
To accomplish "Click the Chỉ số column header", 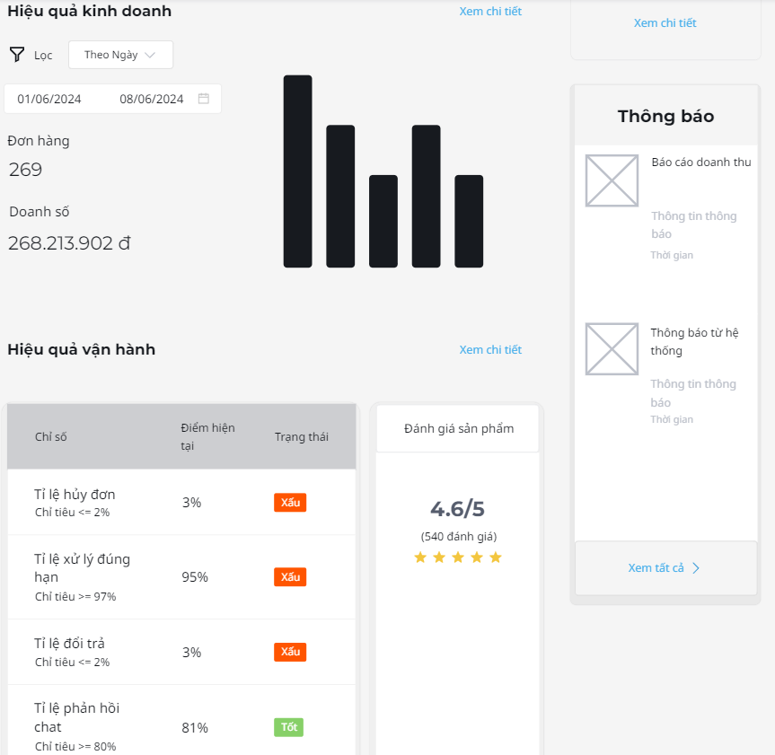I will [50, 437].
